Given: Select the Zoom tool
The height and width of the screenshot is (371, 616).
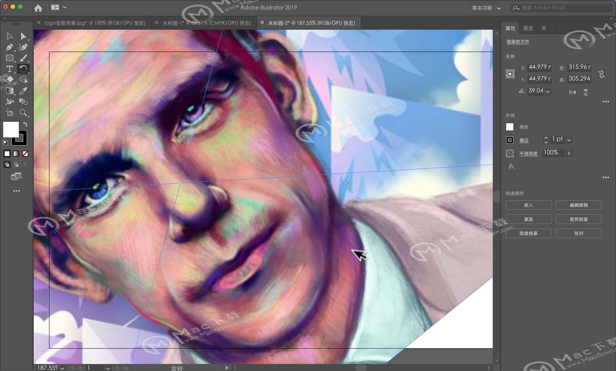Looking at the screenshot, I should click(23, 113).
